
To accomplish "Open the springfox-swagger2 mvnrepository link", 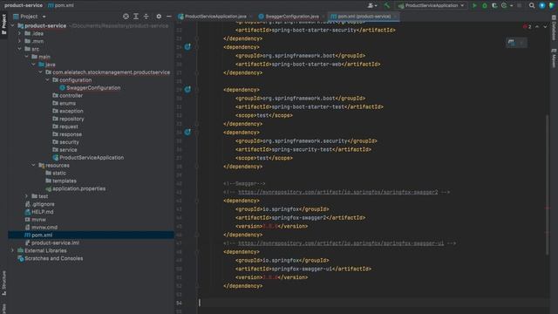I will click(338, 192).
